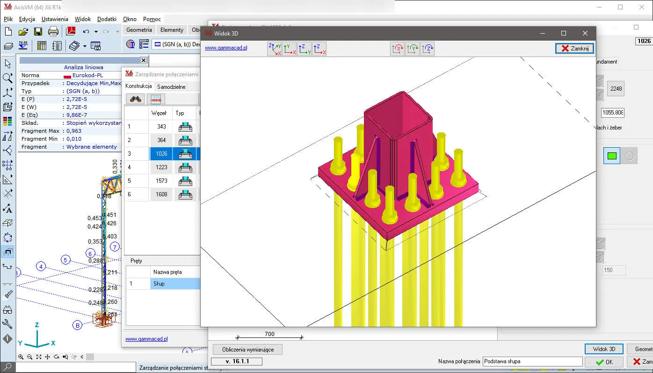The width and height of the screenshot is (653, 373).
Task: Switch to the Samodzielne tab
Action: point(171,86)
